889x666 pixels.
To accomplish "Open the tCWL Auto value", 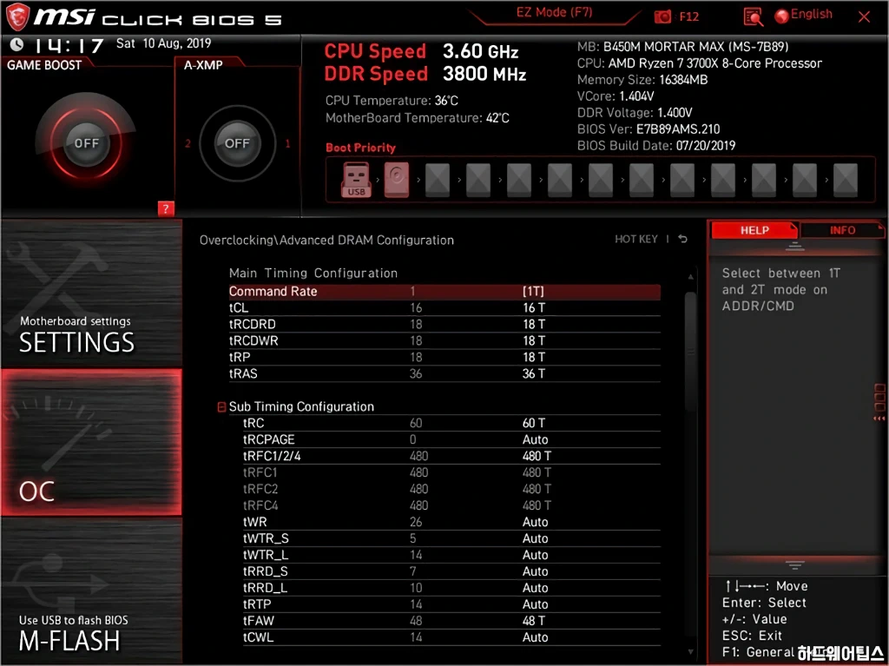I will pyautogui.click(x=535, y=637).
